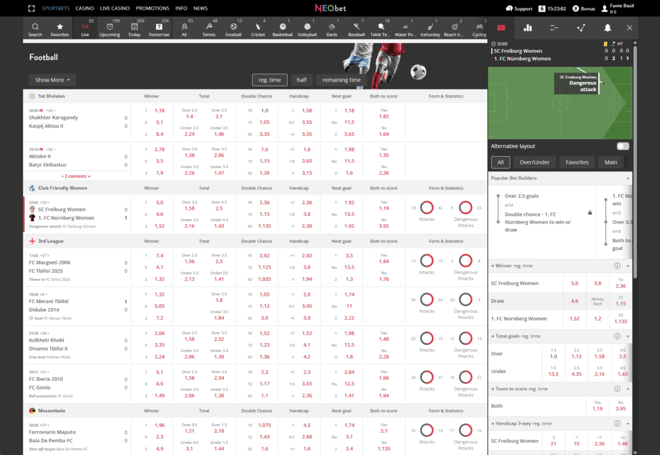Click FC Iberia 2010 Dangerous Attacks gauge
Image resolution: width=660 pixels, height=455 pixels.
pyautogui.click(x=465, y=377)
